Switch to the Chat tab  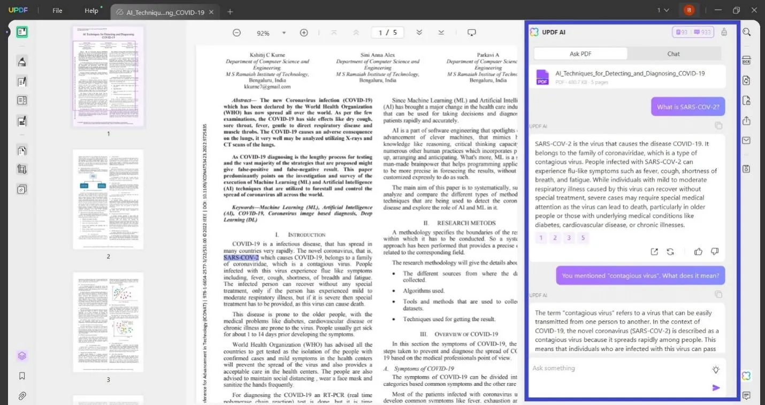[x=674, y=54]
